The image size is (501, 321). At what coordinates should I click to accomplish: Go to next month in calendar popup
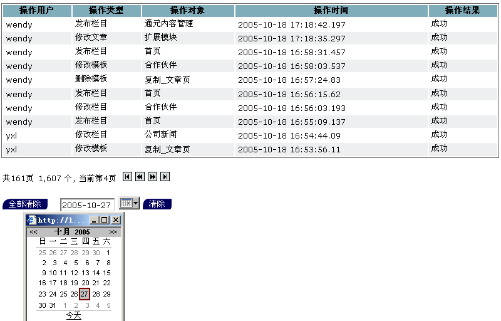point(113,232)
